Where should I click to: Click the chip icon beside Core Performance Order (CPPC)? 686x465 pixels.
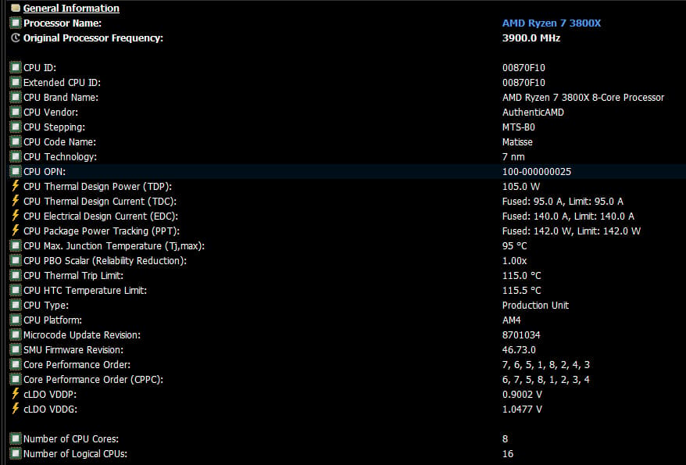click(16, 380)
